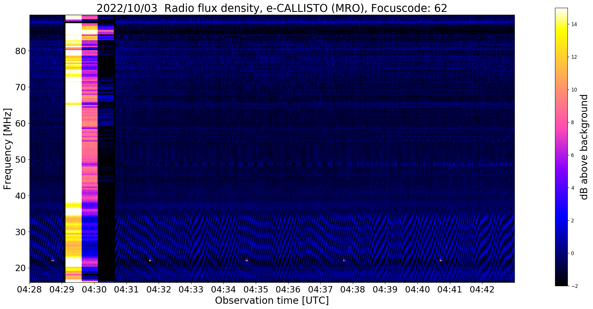This screenshot has height=309, width=593.
Task: Click the red pixel marker near 04:35 at 22 MHz
Action: point(247,261)
